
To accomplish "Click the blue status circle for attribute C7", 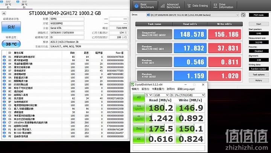I will (x=4, y=122).
